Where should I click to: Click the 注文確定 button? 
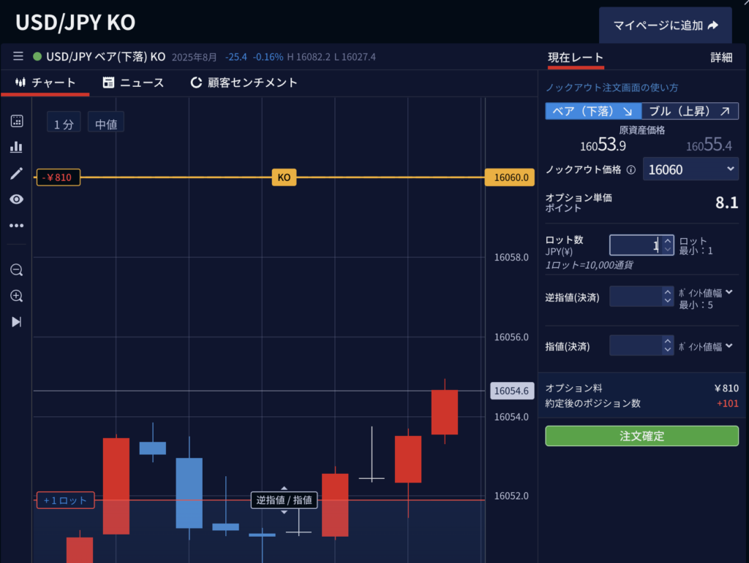coord(641,436)
